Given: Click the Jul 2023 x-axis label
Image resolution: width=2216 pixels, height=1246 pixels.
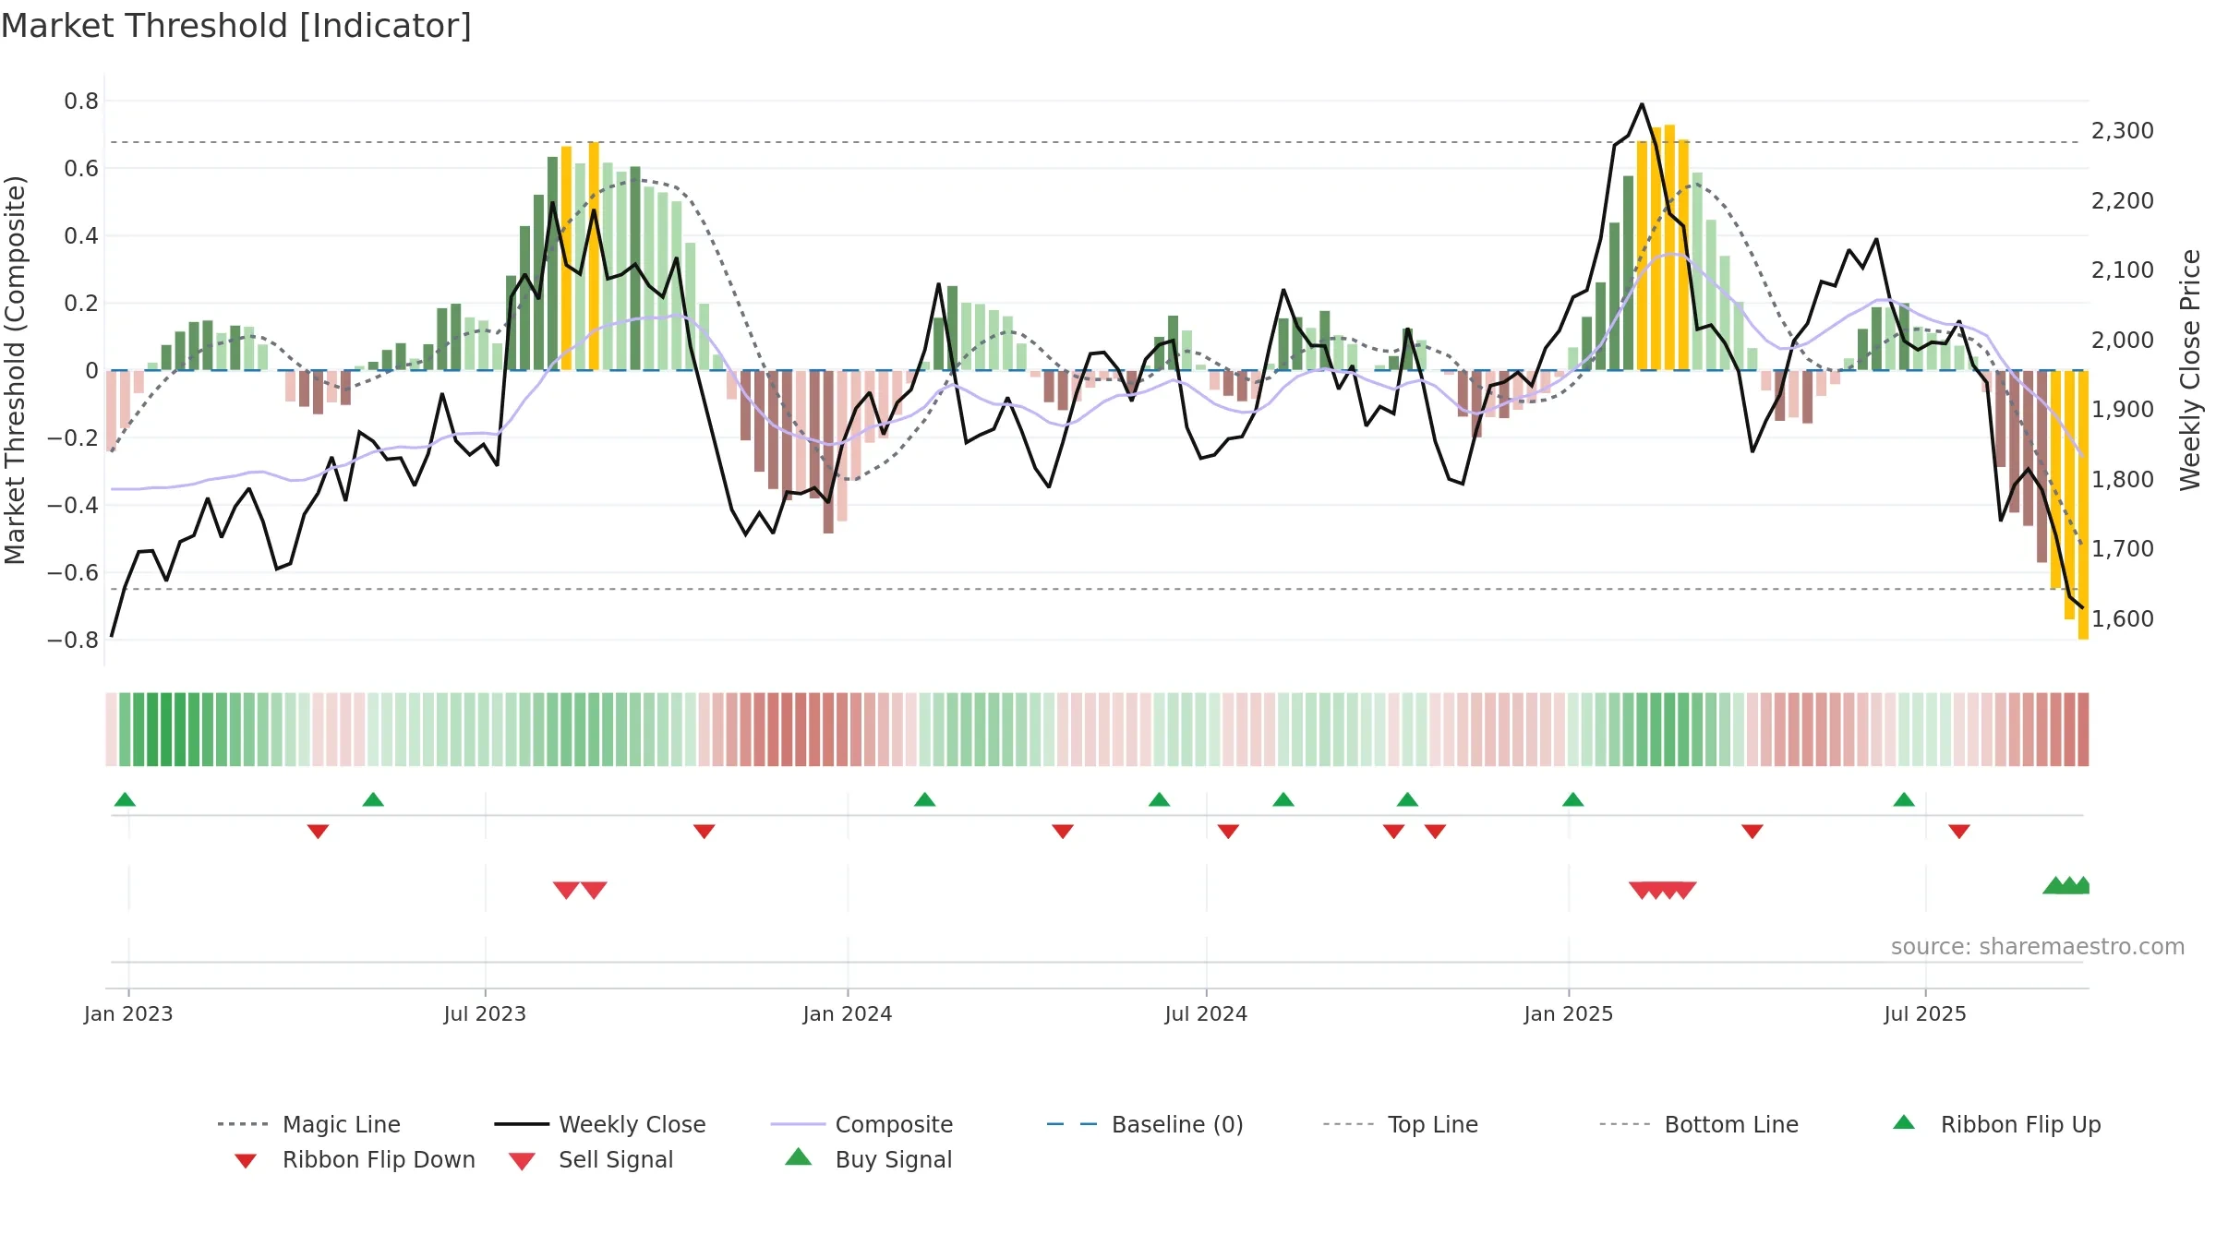Looking at the screenshot, I should (485, 1013).
